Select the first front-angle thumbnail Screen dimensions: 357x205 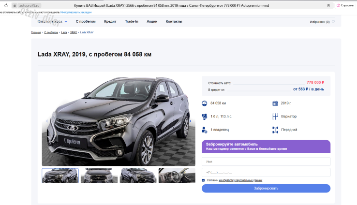pyautogui.click(x=60, y=176)
